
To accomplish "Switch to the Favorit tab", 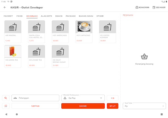I will 8,16.
